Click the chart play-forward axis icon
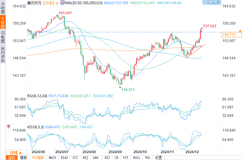This screenshot has height=160, width=242. point(214,2)
